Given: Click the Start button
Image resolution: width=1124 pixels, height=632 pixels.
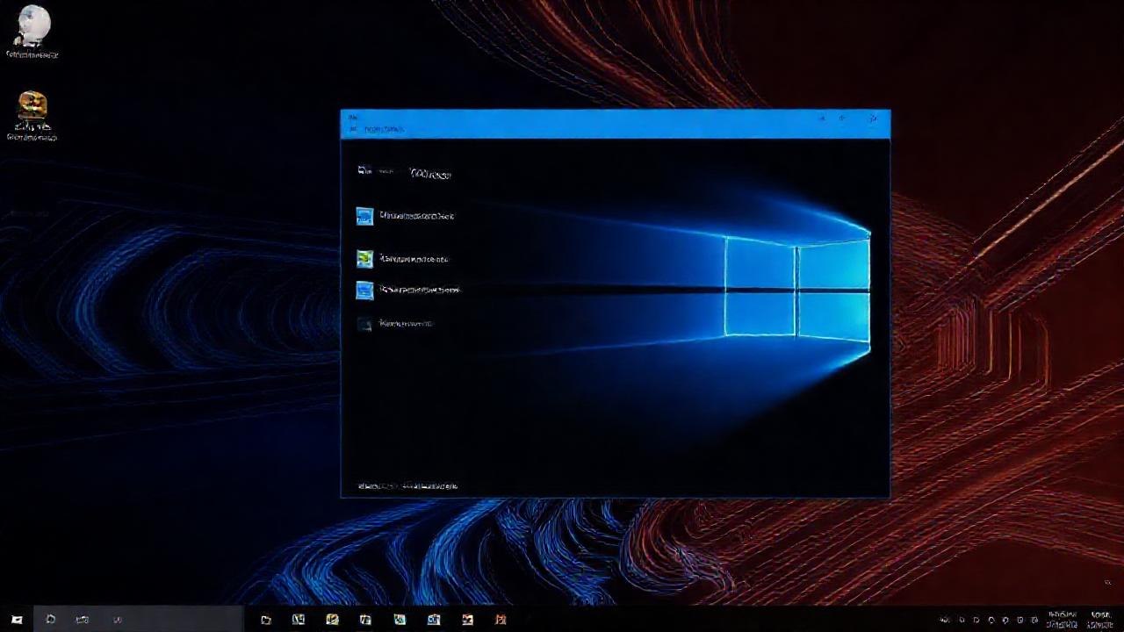Looking at the screenshot, I should click(17, 620).
